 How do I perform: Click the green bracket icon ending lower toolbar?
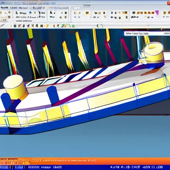coord(73,26)
